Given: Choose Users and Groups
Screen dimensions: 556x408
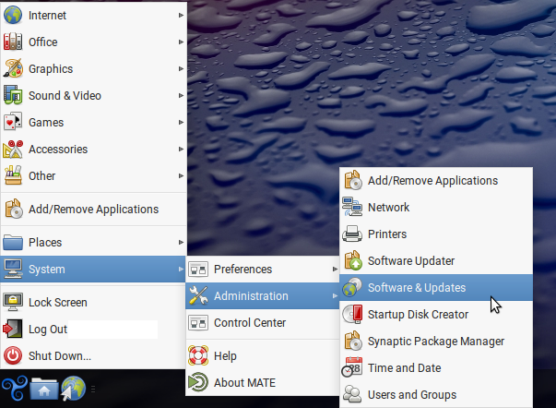Looking at the screenshot, I should click(411, 394).
